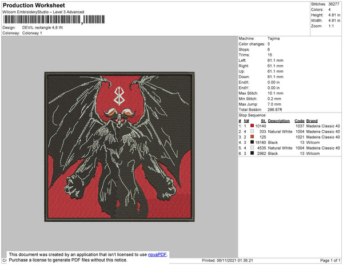
Task: Click the black swatch beside 2982 stitches
Action: [x=252, y=153]
